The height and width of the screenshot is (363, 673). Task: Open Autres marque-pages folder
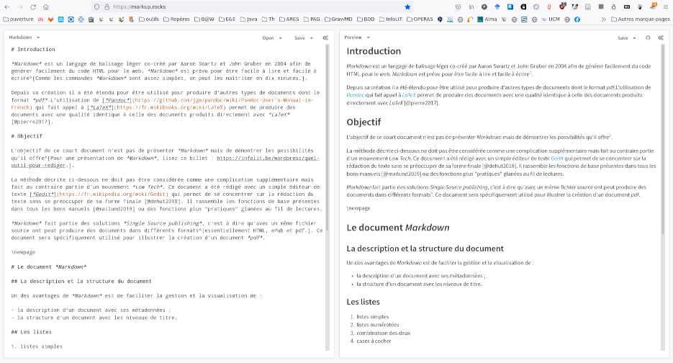(x=641, y=19)
